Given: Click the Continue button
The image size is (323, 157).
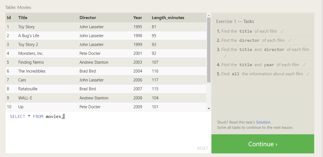Looking at the screenshot, I should [x=263, y=144].
